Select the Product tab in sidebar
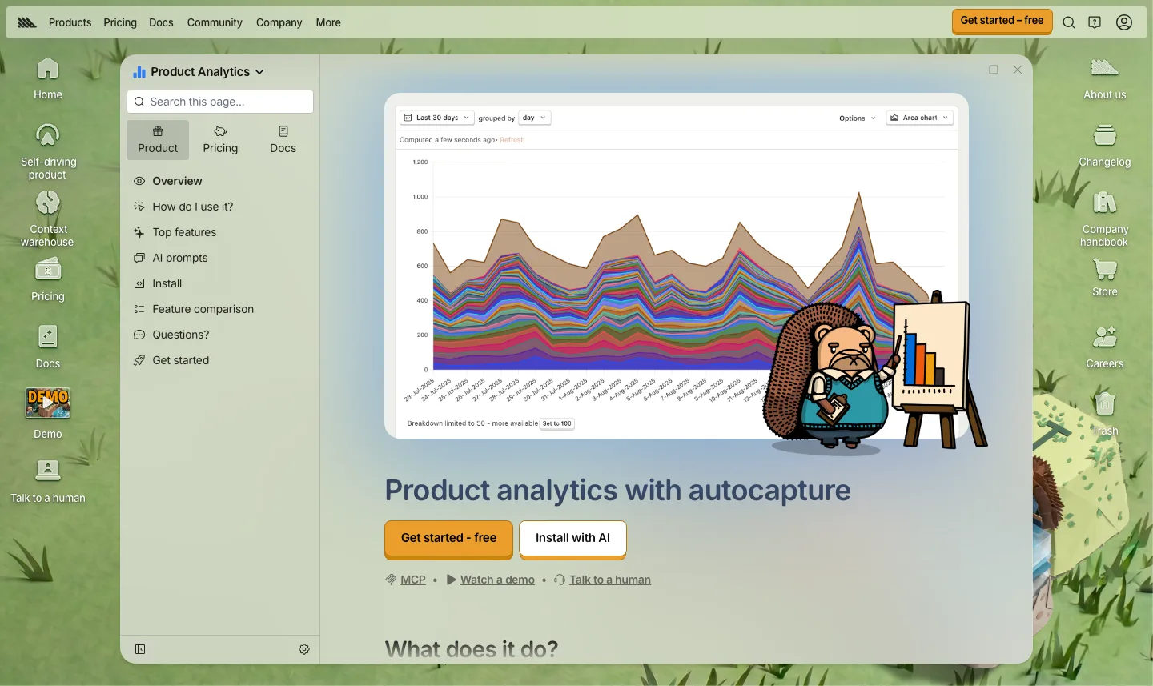1153x686 pixels. point(158,140)
